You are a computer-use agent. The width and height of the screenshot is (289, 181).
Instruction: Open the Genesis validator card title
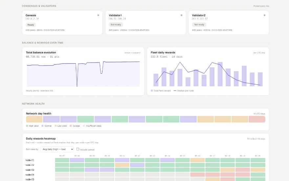[x=31, y=15]
